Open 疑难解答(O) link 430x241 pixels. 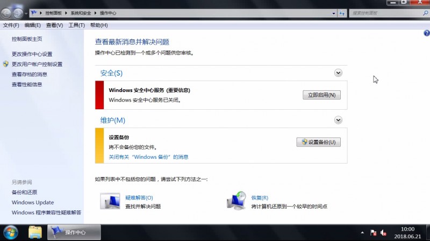[x=139, y=197]
